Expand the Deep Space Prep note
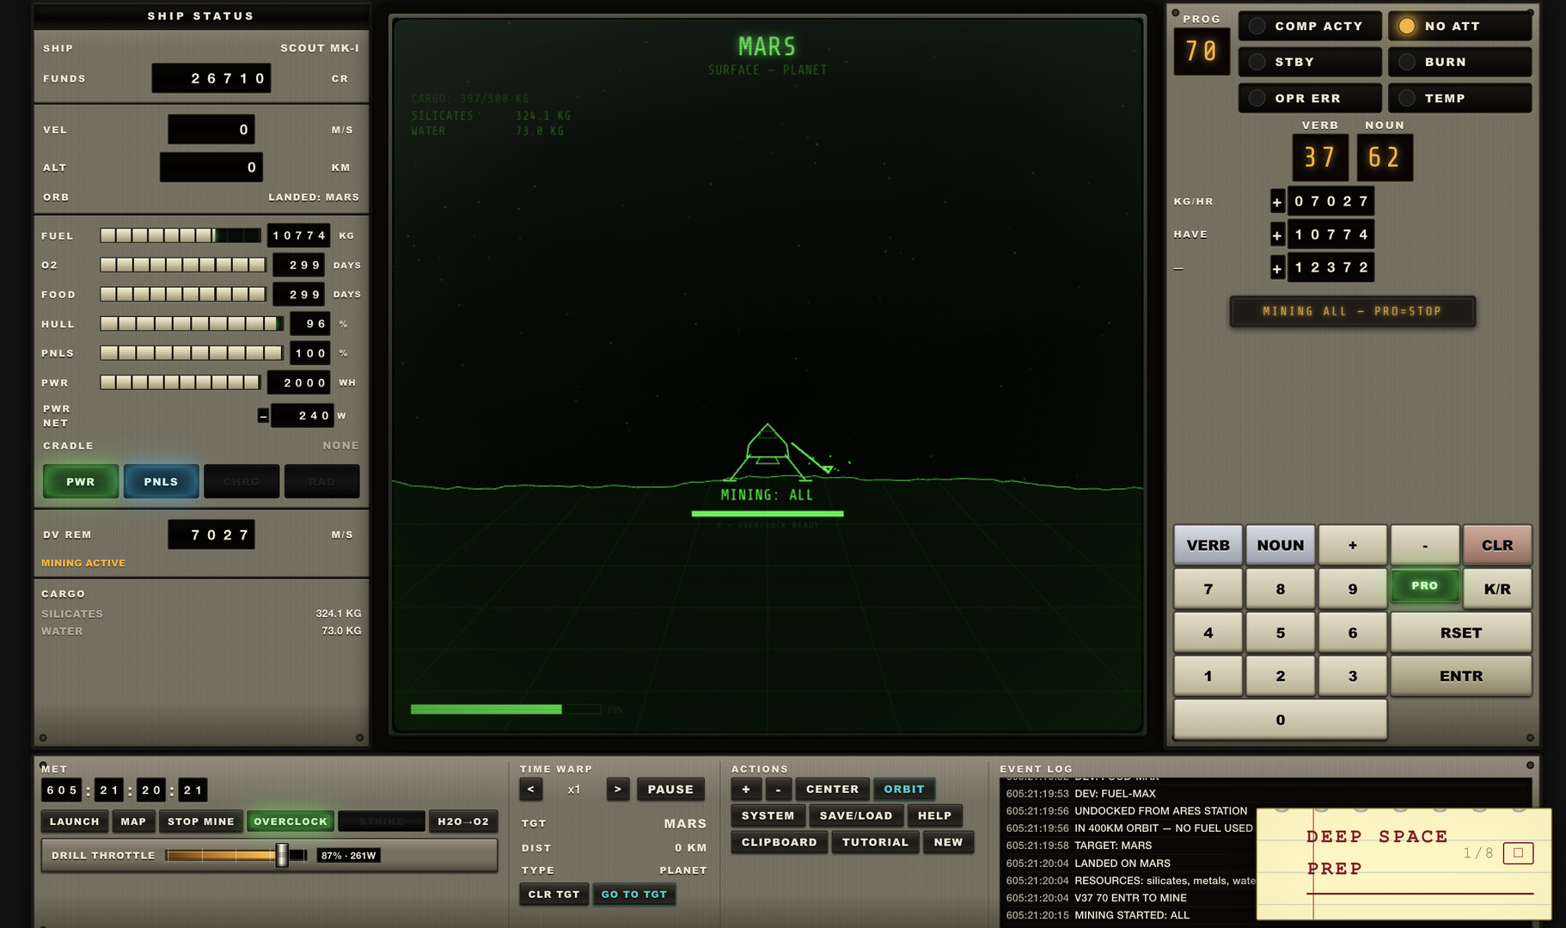1566x928 pixels. pos(1517,853)
